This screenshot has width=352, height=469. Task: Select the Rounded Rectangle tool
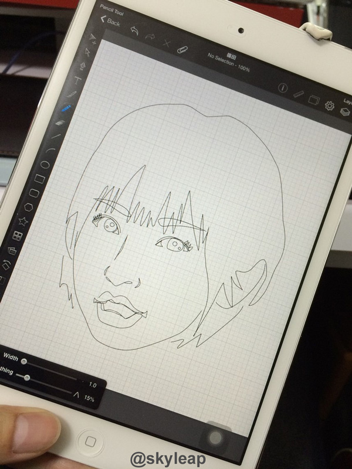click(x=34, y=193)
